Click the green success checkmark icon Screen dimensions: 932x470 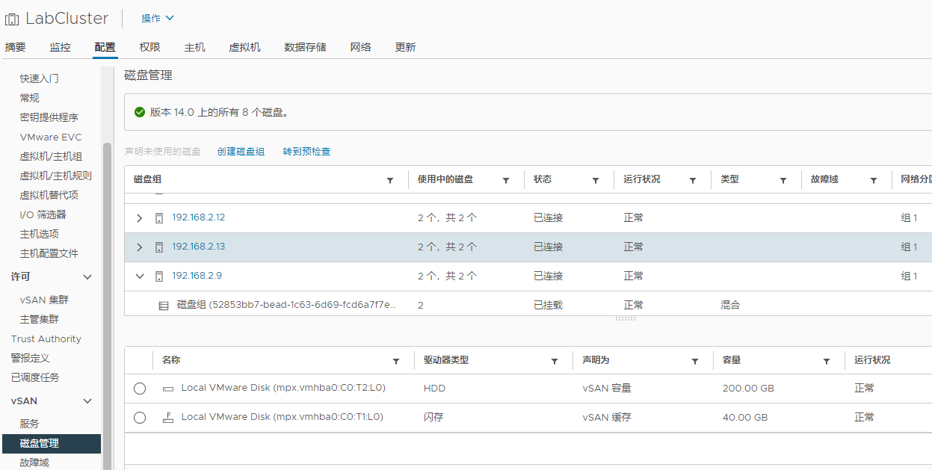139,112
